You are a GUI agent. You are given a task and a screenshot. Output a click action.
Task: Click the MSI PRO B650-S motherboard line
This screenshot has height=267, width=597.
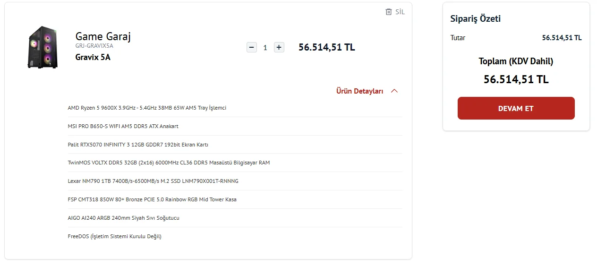(x=123, y=126)
